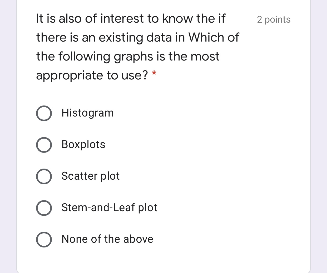
Task: Select the Scatter plot radio button
Action: (44, 176)
